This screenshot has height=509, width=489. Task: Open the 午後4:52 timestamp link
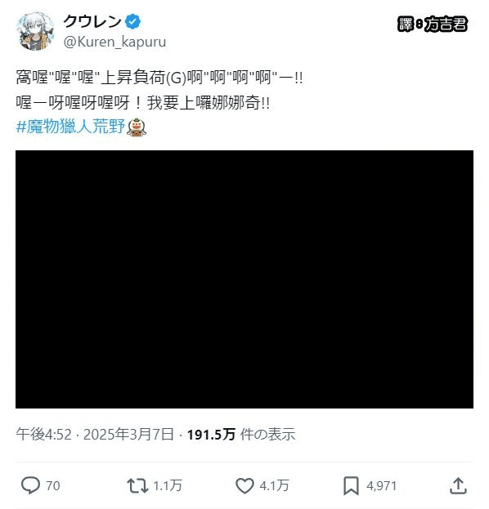click(43, 435)
